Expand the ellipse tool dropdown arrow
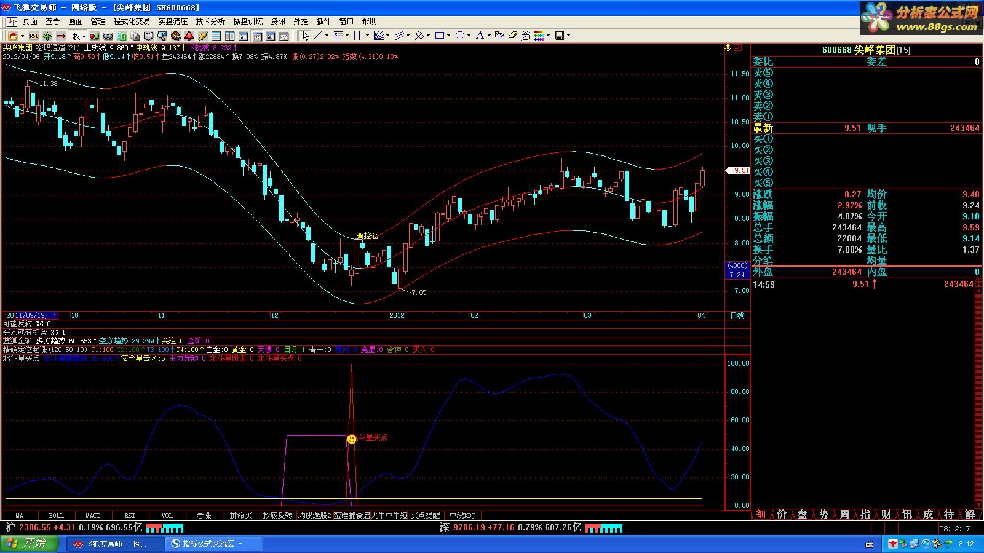984x553 pixels. (469, 36)
